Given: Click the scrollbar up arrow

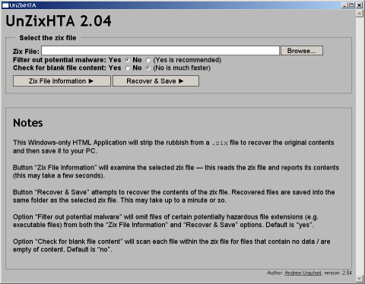Looking at the screenshot, I should (360, 14).
